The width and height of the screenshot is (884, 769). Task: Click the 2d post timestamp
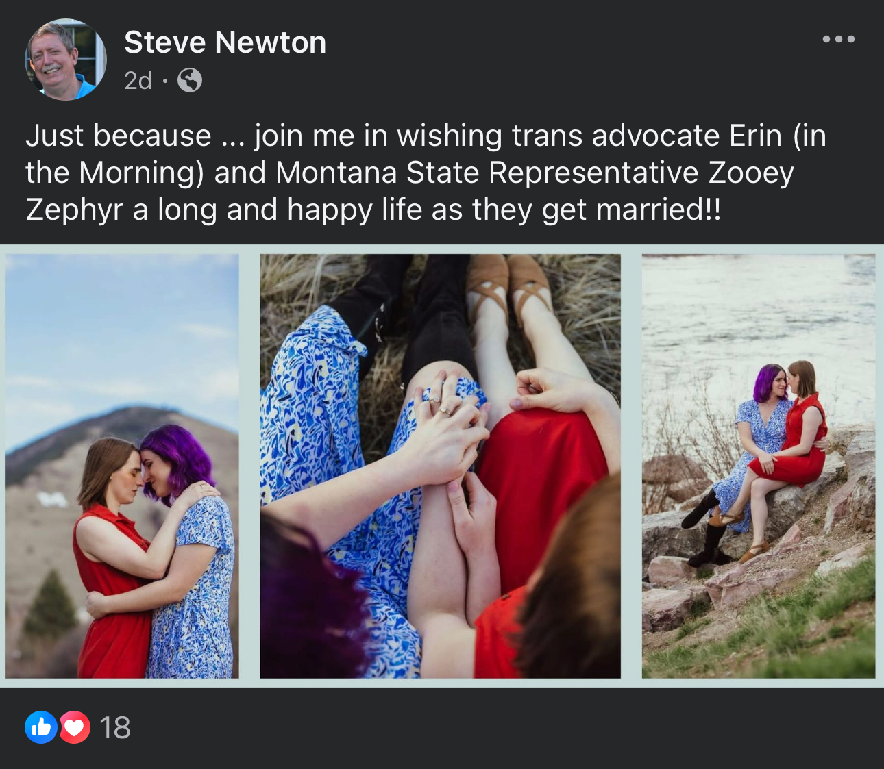(138, 81)
